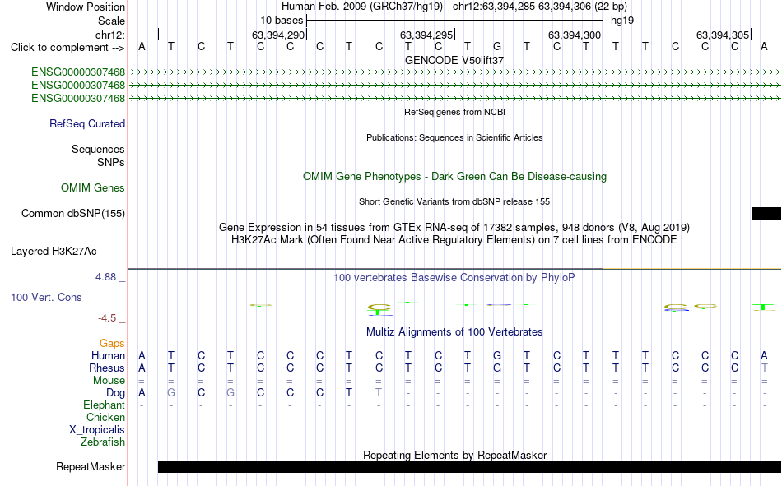Click 'Repeating Elements by RepeatMasker' title

tap(455, 455)
